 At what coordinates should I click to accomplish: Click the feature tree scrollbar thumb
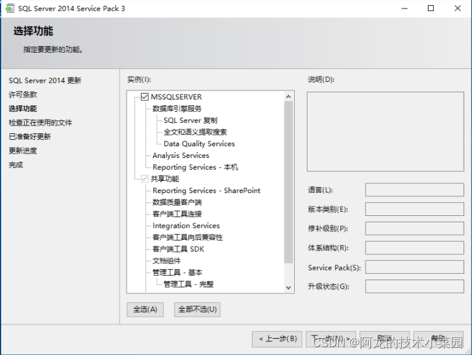288,182
